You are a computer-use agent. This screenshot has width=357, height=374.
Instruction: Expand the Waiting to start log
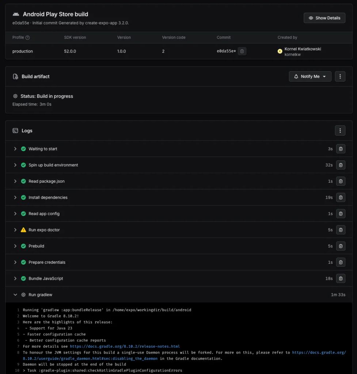(15, 149)
